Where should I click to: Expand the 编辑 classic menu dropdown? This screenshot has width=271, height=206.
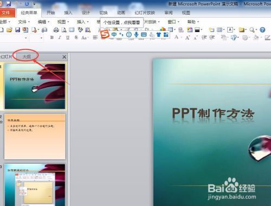(43, 22)
